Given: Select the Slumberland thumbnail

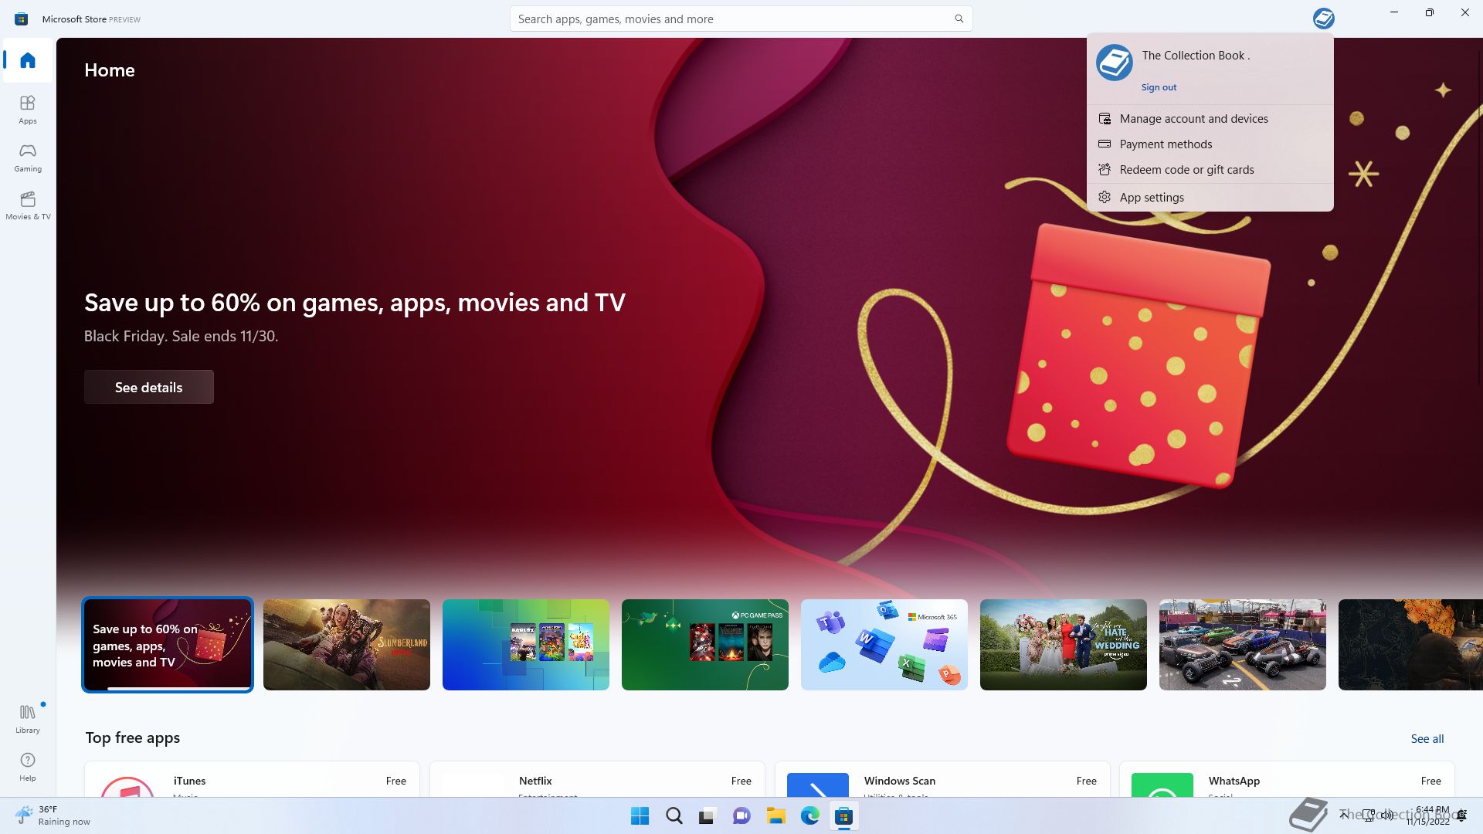Looking at the screenshot, I should pyautogui.click(x=347, y=645).
